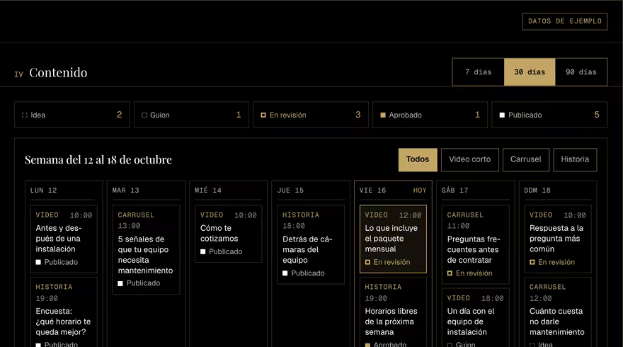Open the Cuánto cuesta no darle mantenimiento card

click(x=558, y=312)
